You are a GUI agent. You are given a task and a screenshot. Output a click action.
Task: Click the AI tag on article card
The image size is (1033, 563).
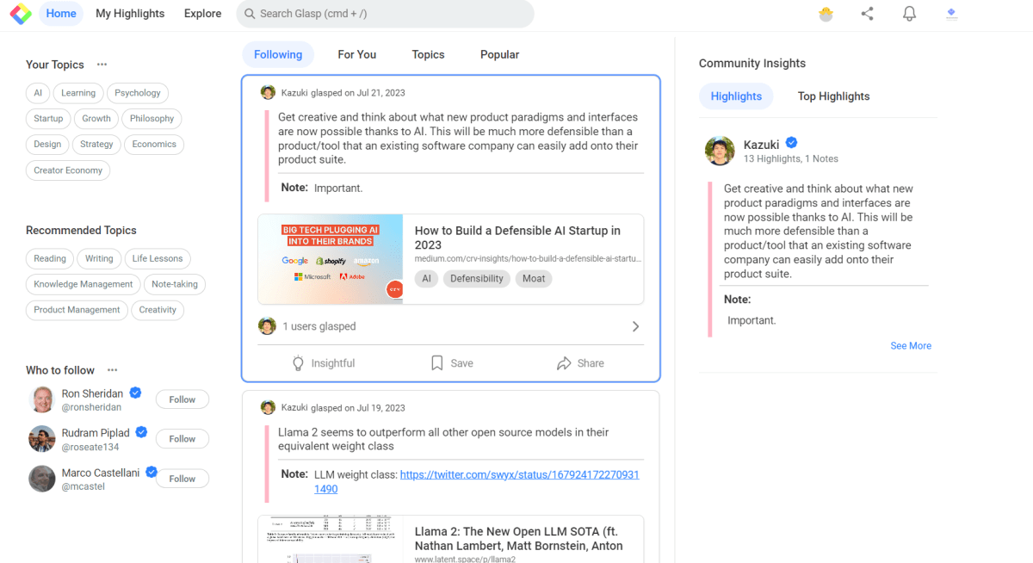tap(427, 279)
